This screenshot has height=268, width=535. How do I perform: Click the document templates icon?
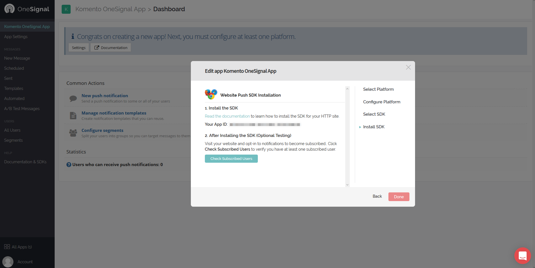click(73, 115)
